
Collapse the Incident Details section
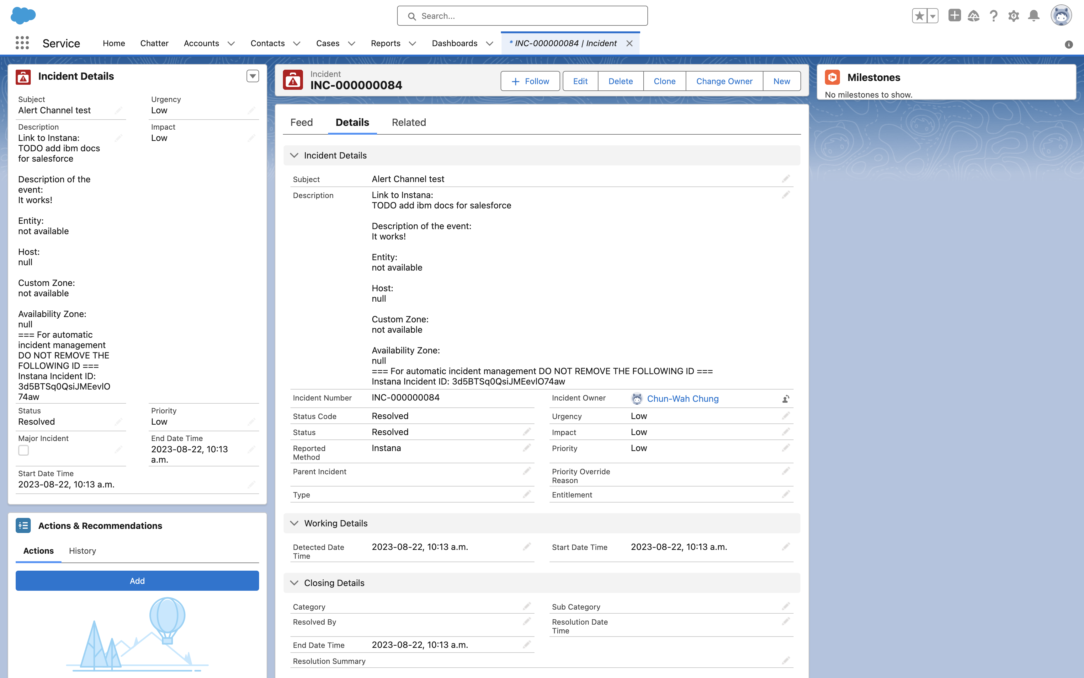click(294, 156)
